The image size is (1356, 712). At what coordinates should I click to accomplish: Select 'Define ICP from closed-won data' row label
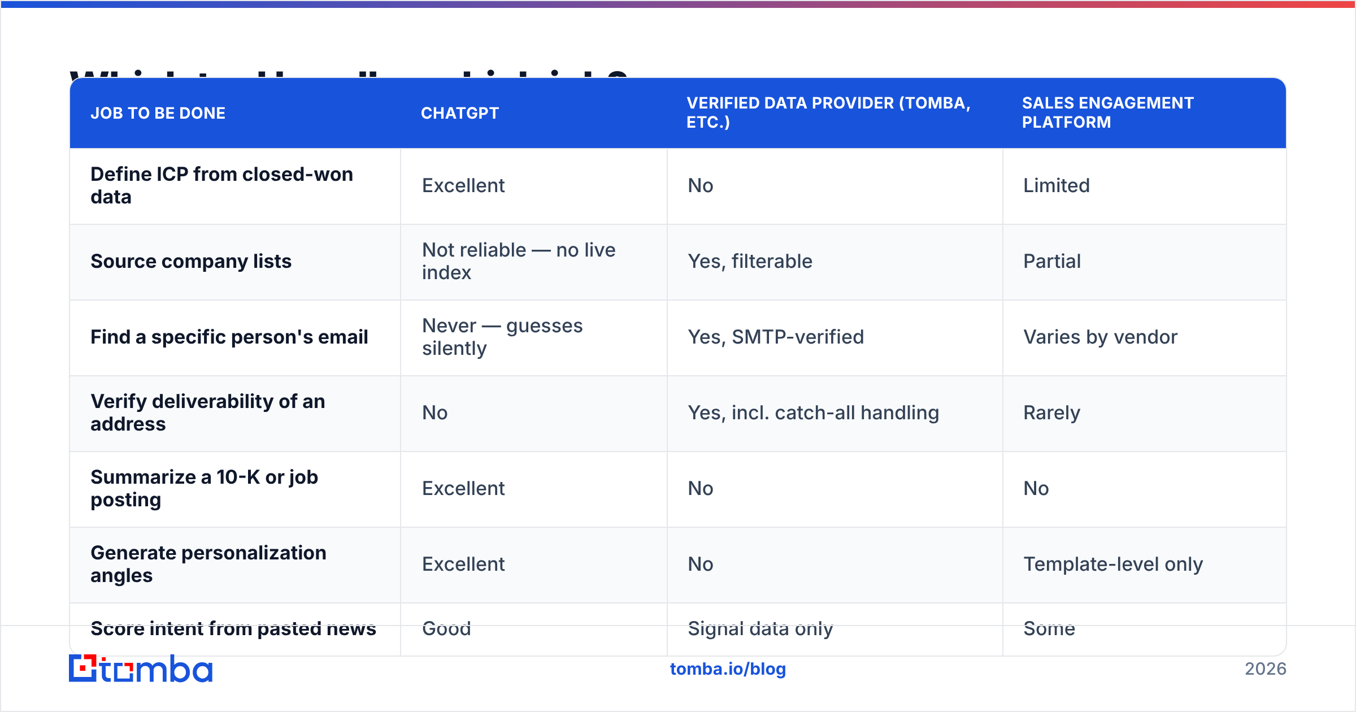[222, 185]
